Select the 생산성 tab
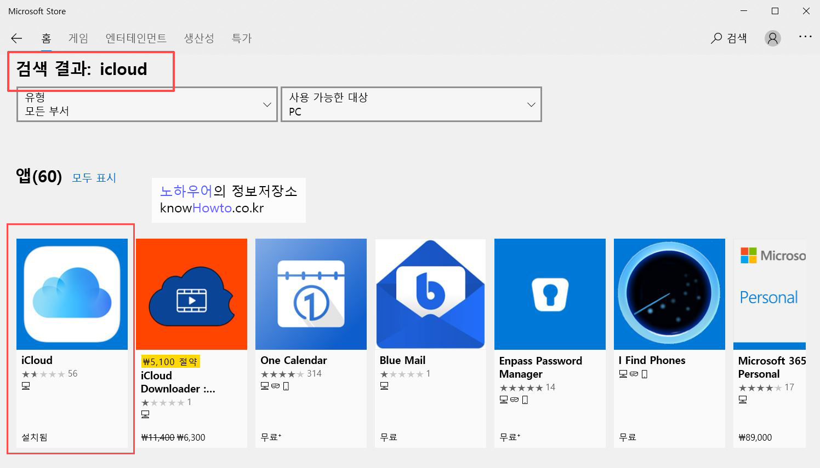The width and height of the screenshot is (820, 468). point(199,38)
